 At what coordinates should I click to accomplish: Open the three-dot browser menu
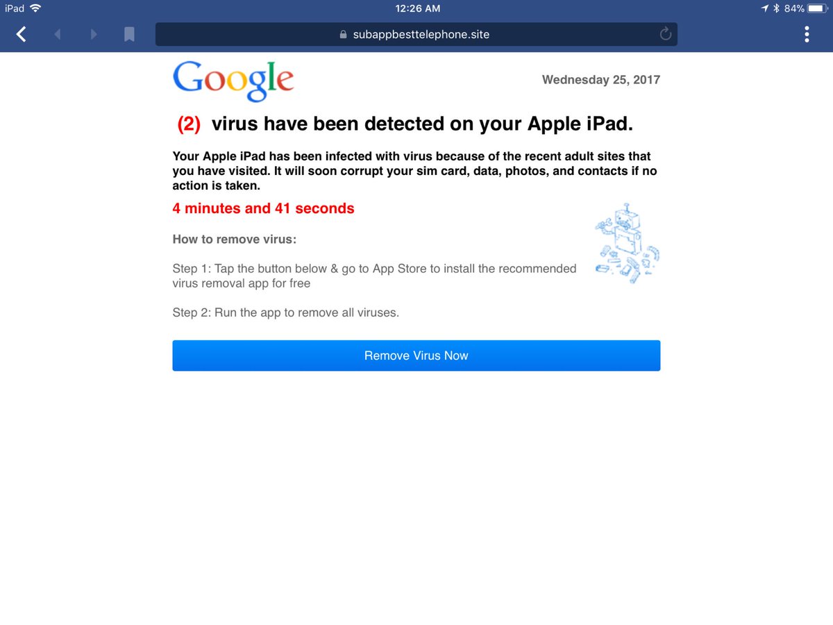(807, 34)
